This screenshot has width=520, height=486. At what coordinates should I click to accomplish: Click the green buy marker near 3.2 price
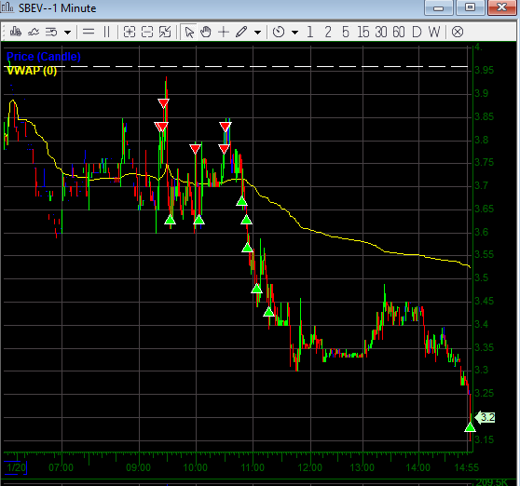(470, 427)
